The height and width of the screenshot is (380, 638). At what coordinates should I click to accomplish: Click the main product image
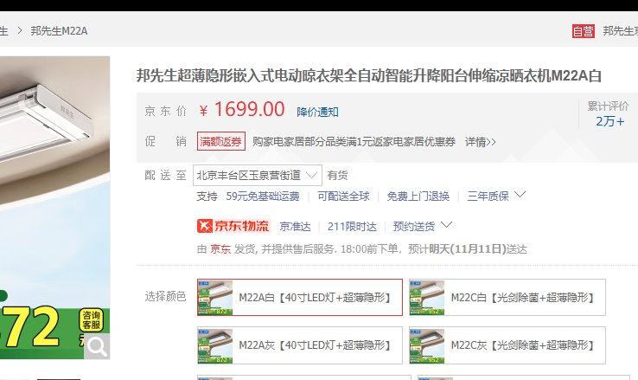tap(55, 208)
